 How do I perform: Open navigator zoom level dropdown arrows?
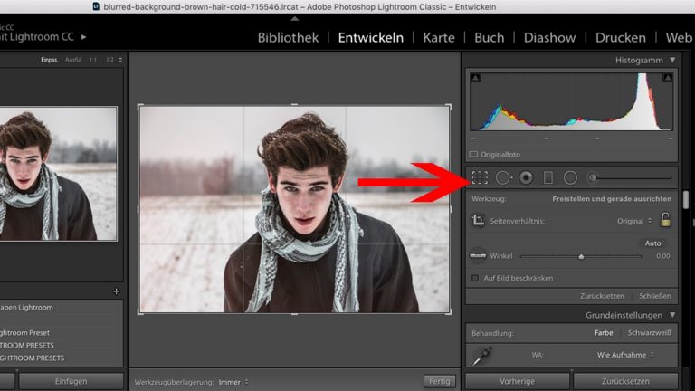pos(120,60)
